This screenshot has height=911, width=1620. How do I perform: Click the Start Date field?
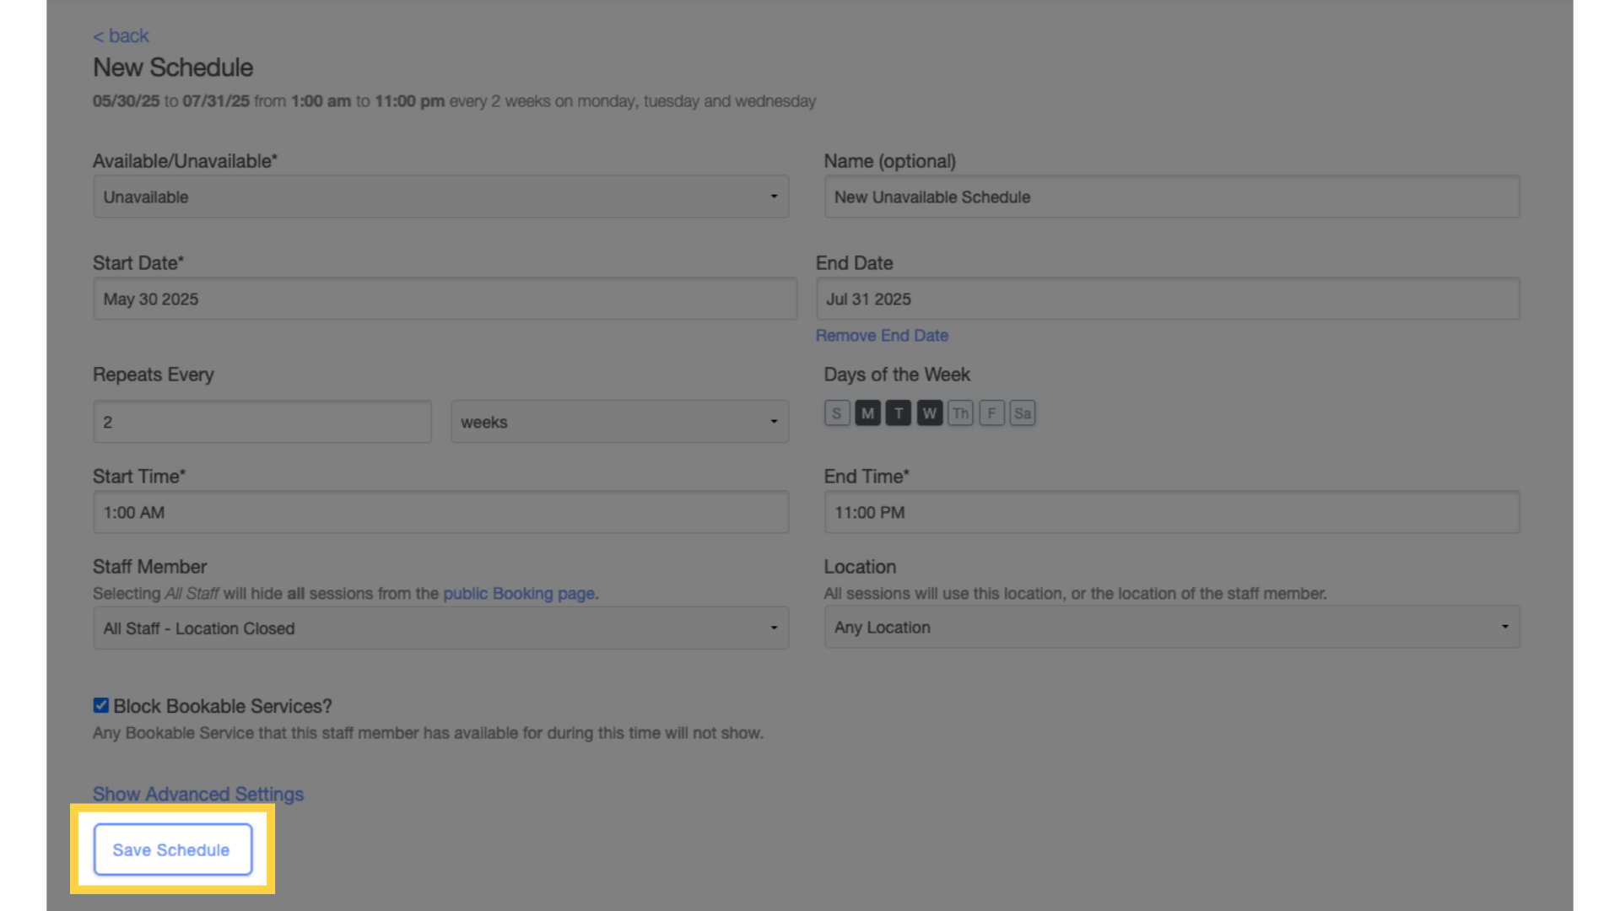pos(445,299)
